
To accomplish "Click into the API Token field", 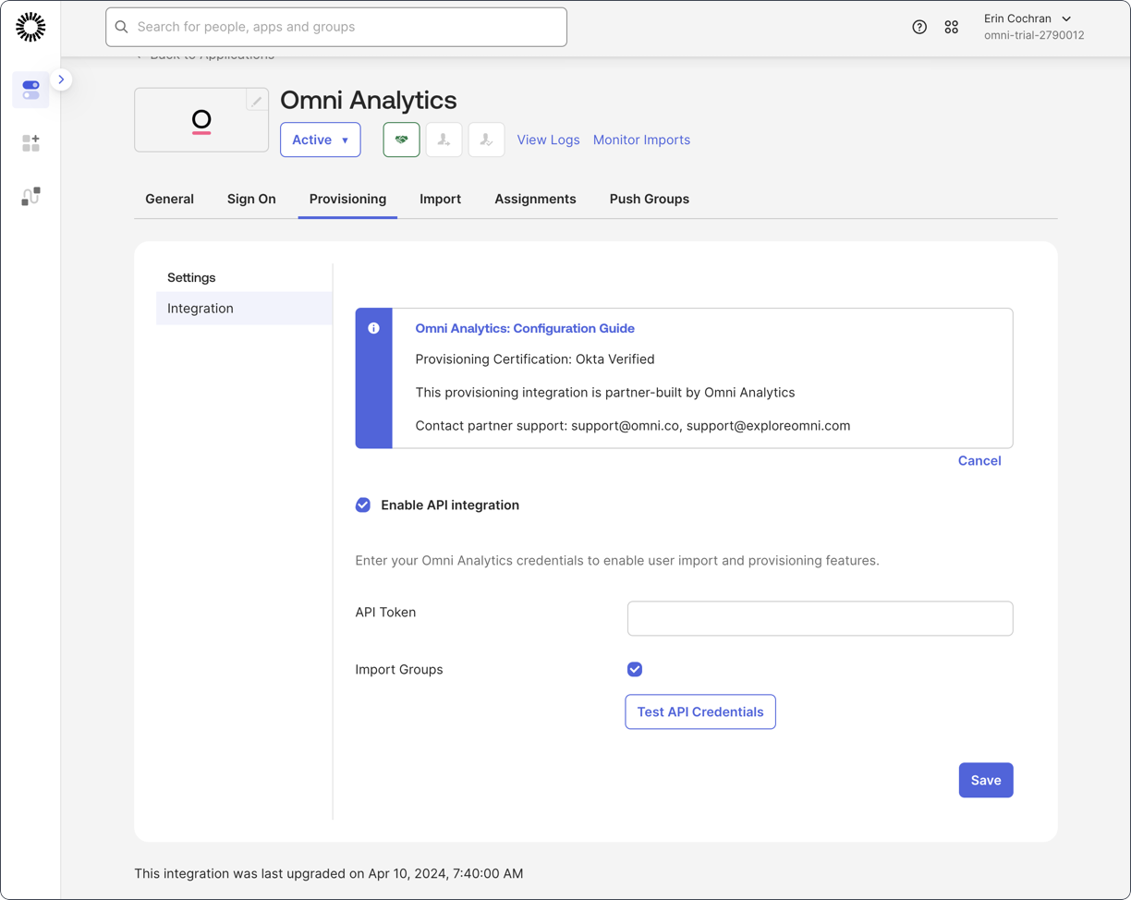I will tap(820, 619).
